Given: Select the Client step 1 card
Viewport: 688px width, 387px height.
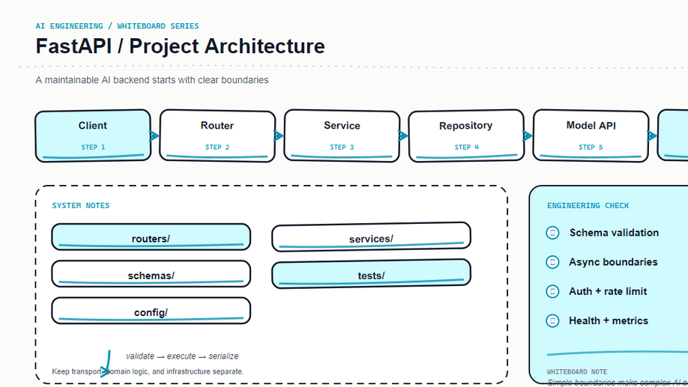Looking at the screenshot, I should pos(93,136).
